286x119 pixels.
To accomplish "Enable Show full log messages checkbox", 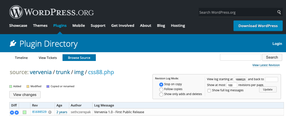I will click(x=209, y=91).
